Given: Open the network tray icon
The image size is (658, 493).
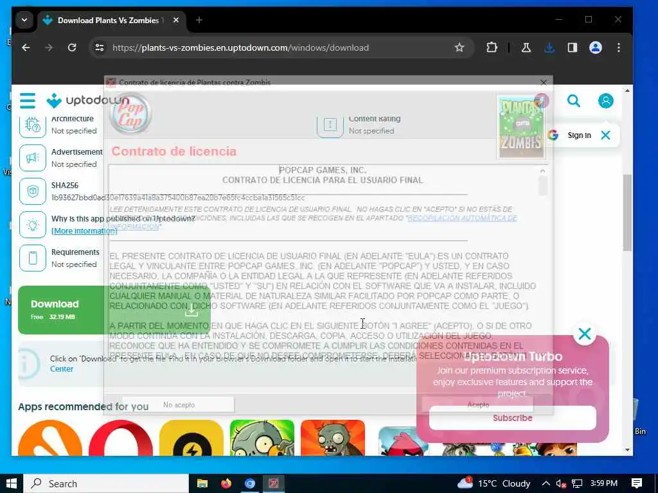Looking at the screenshot, I should click(x=577, y=483).
